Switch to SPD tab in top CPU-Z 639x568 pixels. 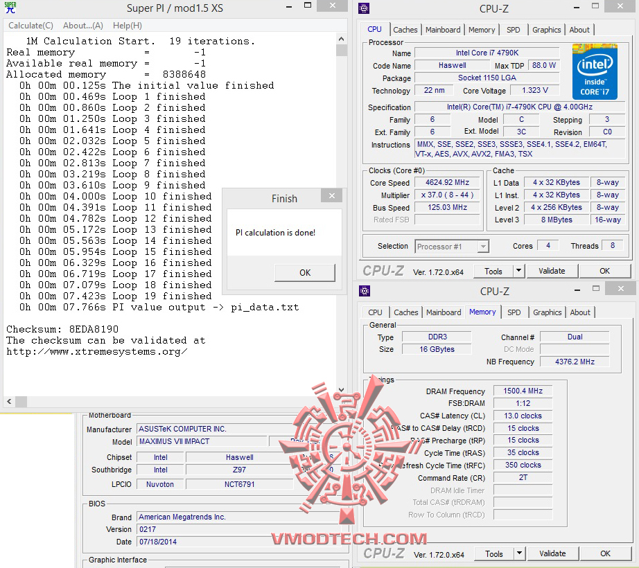[514, 30]
